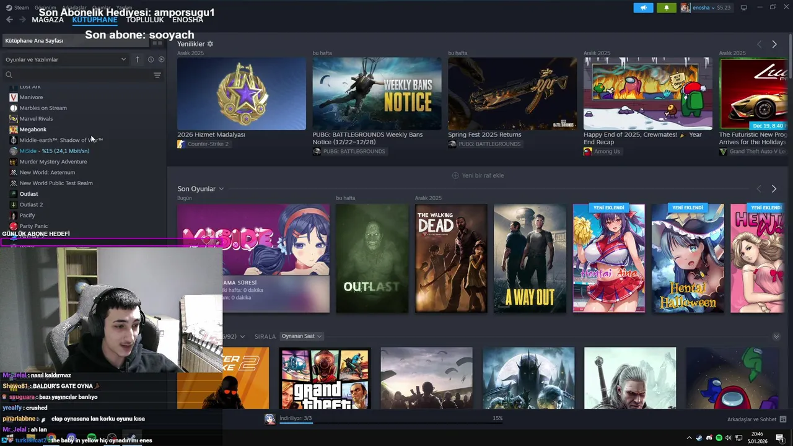Open Happy End of 2025 Crewmates card
Screen dimensions: 793x446
coord(648,94)
